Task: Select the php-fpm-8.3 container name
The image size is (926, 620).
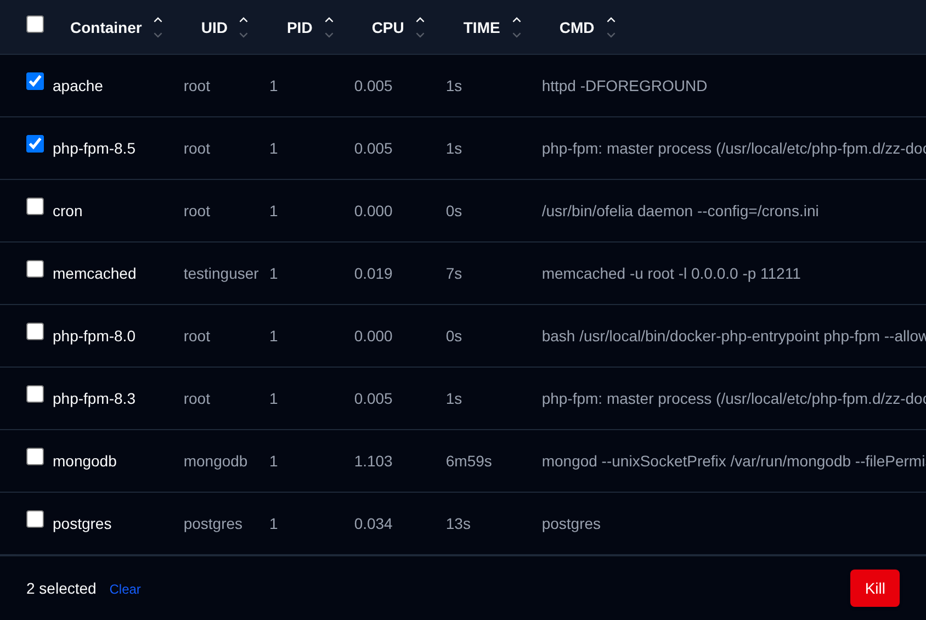Action: pos(94,399)
